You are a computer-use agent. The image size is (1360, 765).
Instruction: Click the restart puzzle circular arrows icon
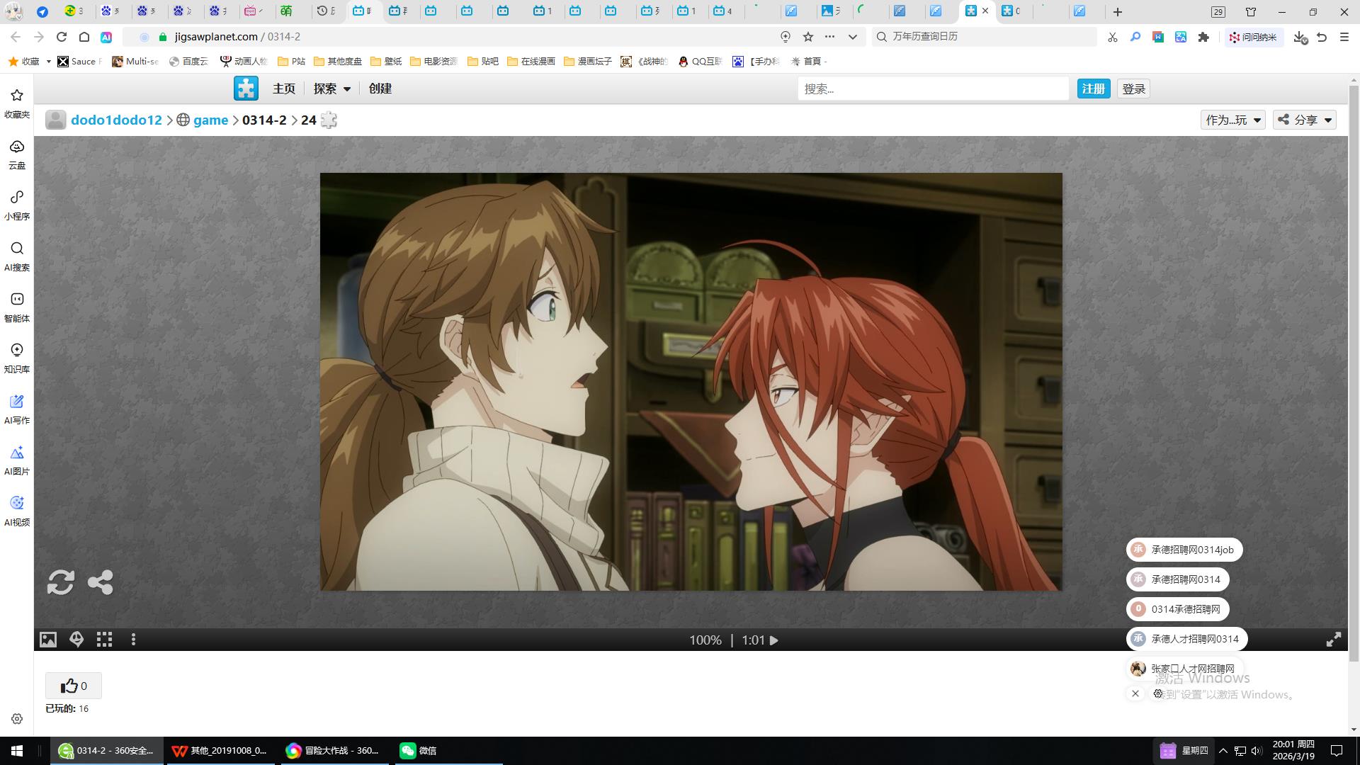[60, 582]
